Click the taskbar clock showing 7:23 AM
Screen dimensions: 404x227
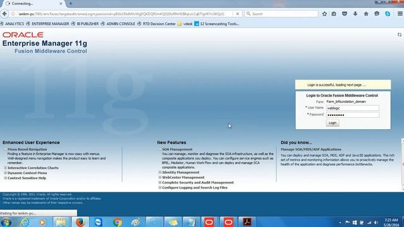click(391, 223)
